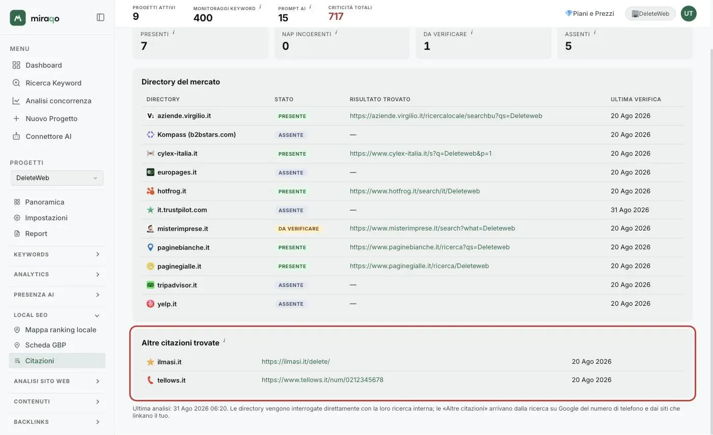The width and height of the screenshot is (713, 435).
Task: Click the hotfrog.it favicon
Action: pos(150,191)
